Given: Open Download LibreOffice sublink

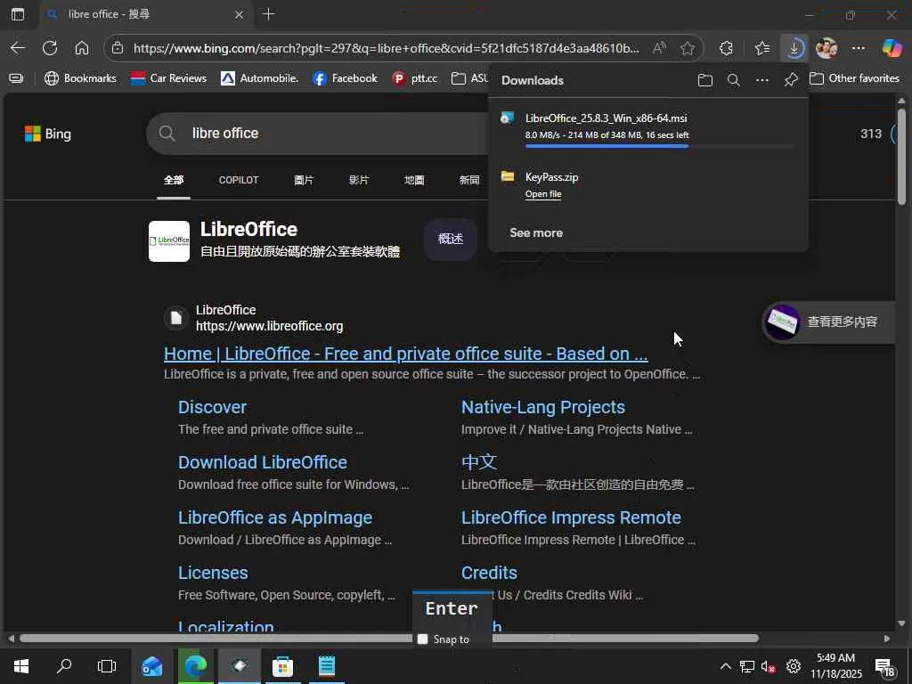Looking at the screenshot, I should point(263,462).
